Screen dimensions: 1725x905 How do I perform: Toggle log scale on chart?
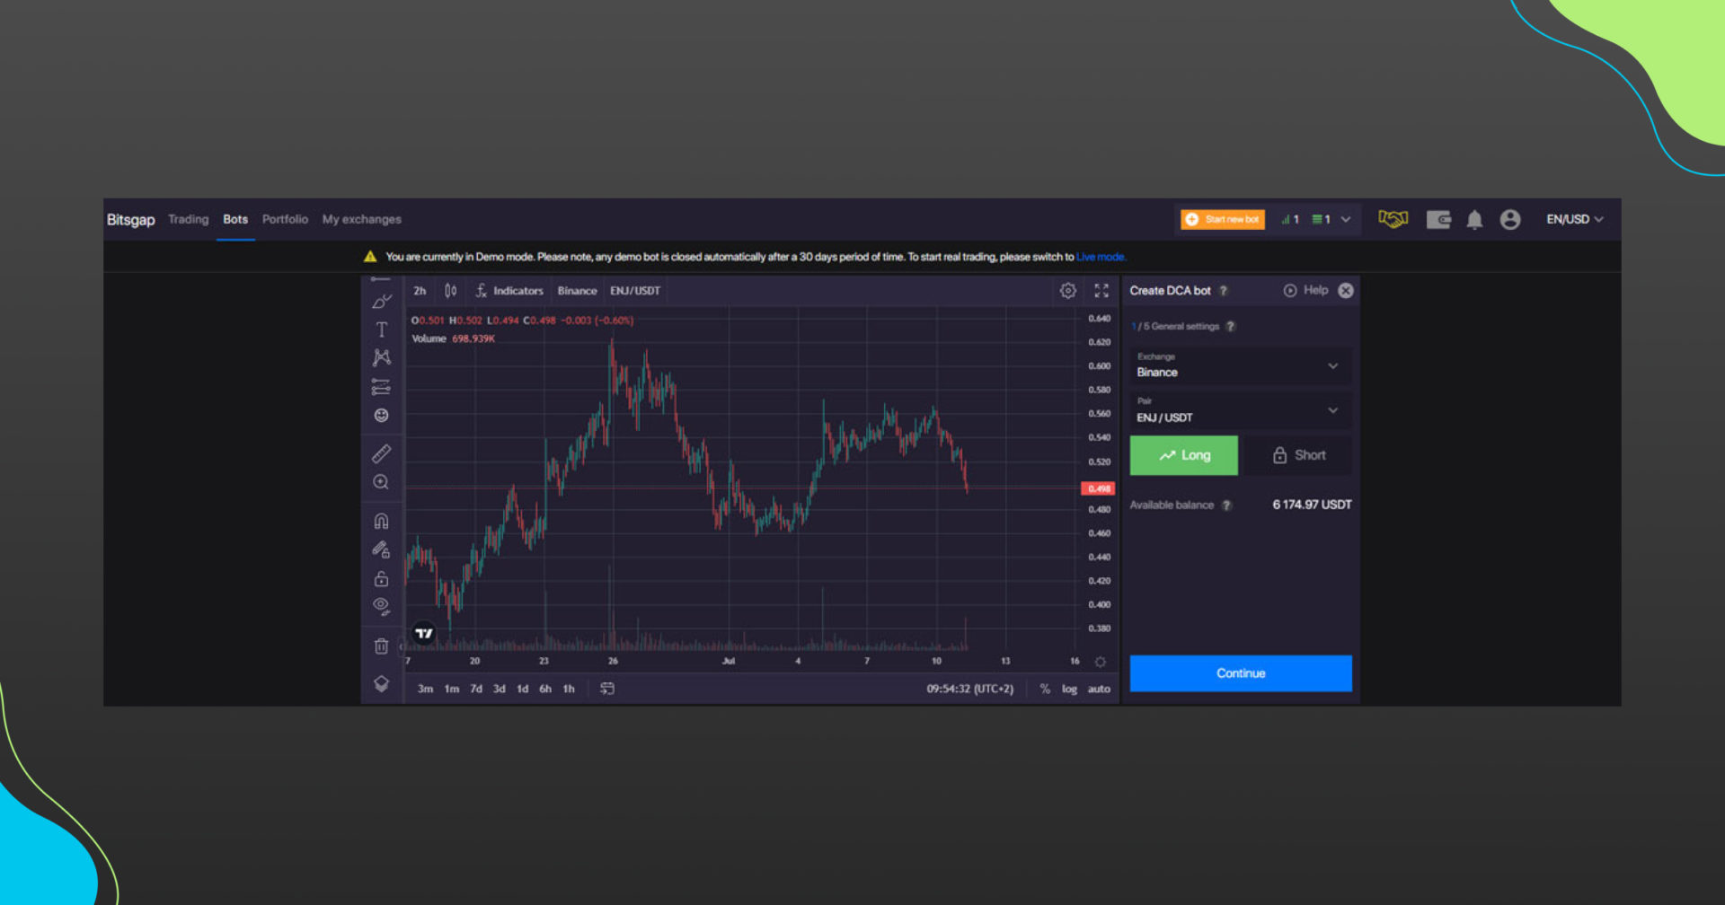click(x=1069, y=689)
